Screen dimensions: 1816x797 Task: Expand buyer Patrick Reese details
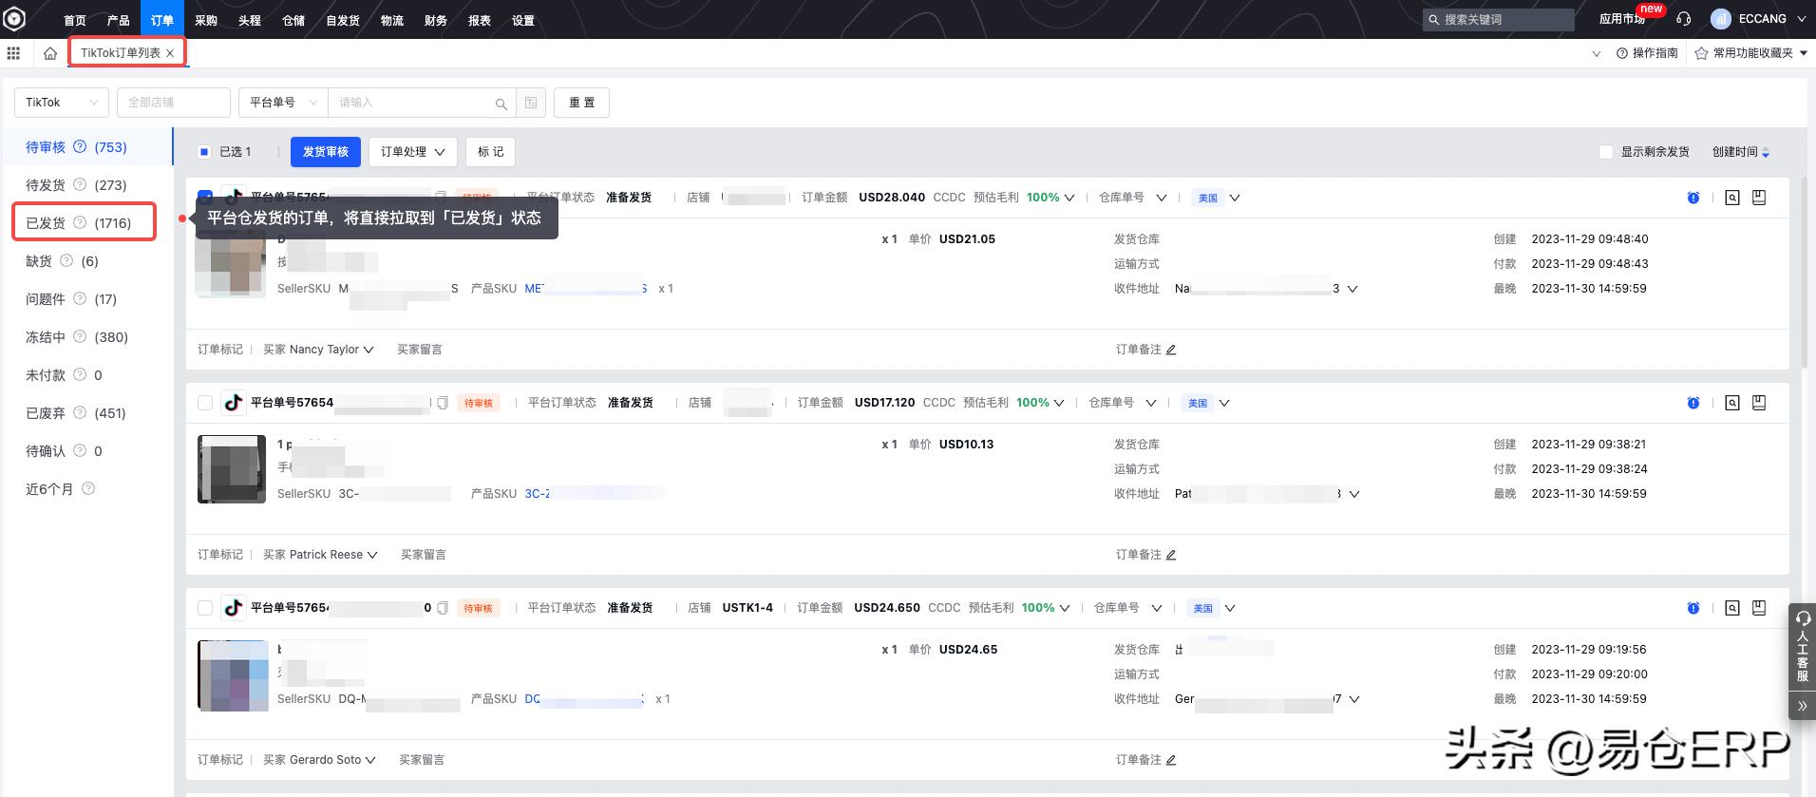click(372, 555)
